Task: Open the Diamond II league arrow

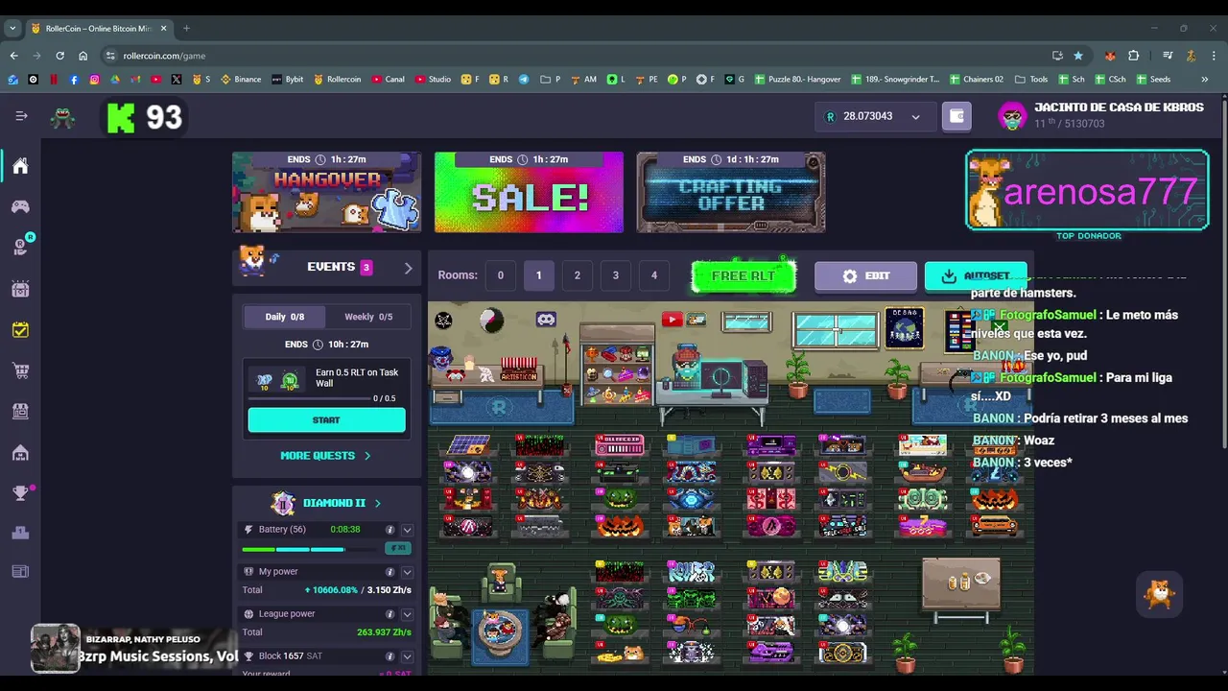Action: pyautogui.click(x=377, y=503)
